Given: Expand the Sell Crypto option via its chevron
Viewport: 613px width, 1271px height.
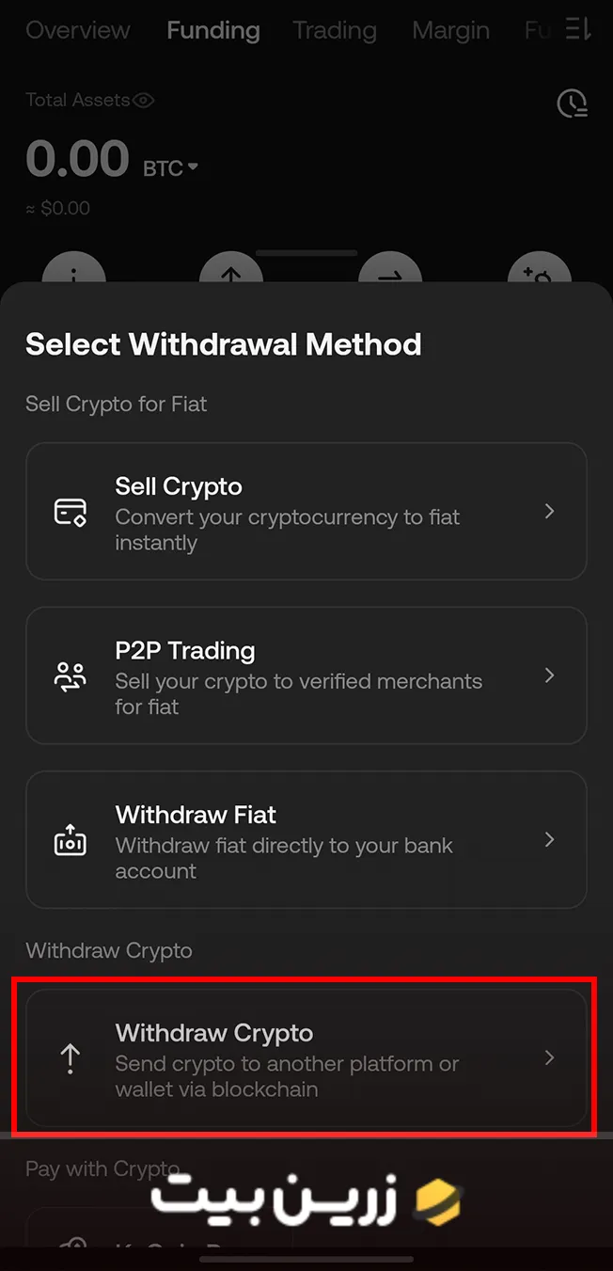Looking at the screenshot, I should [x=550, y=511].
